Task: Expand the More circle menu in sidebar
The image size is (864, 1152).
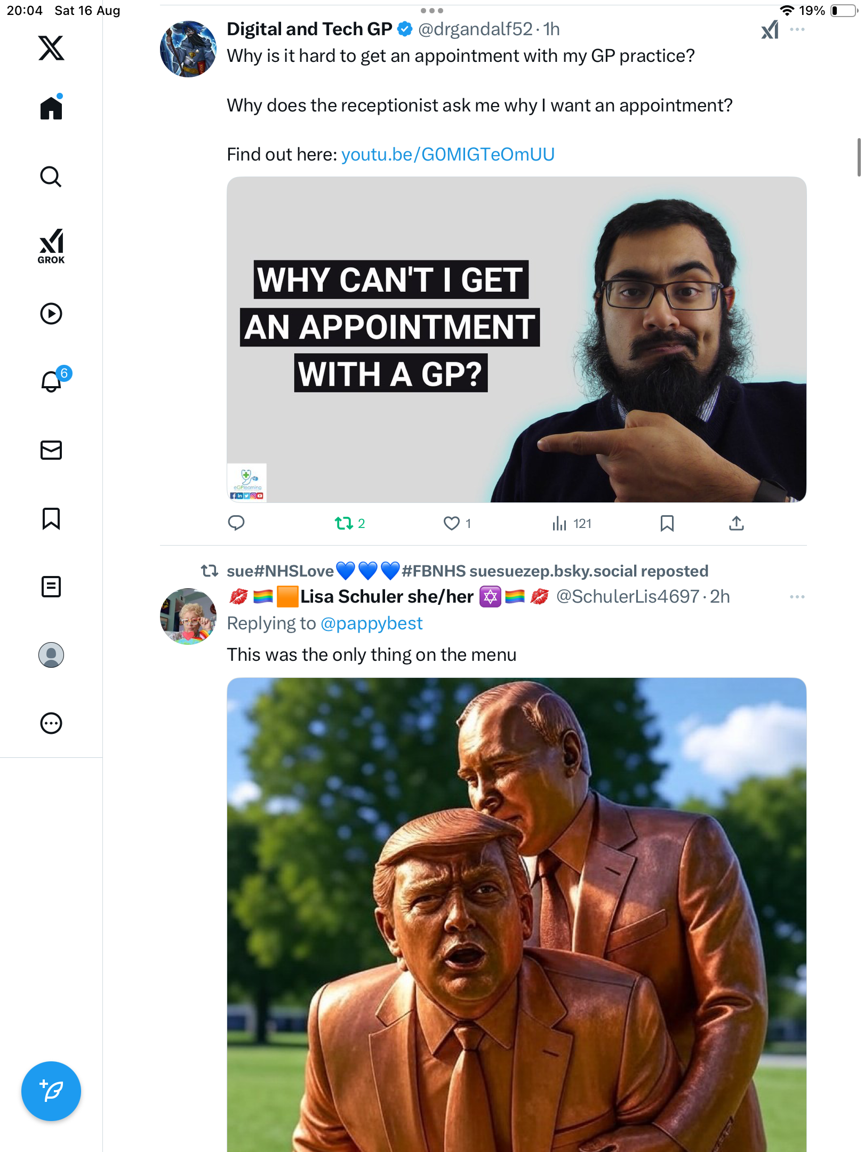Action: click(51, 723)
